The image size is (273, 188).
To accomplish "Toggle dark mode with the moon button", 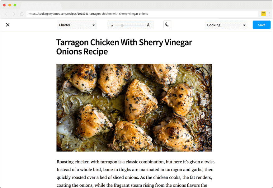I will [167, 25].
